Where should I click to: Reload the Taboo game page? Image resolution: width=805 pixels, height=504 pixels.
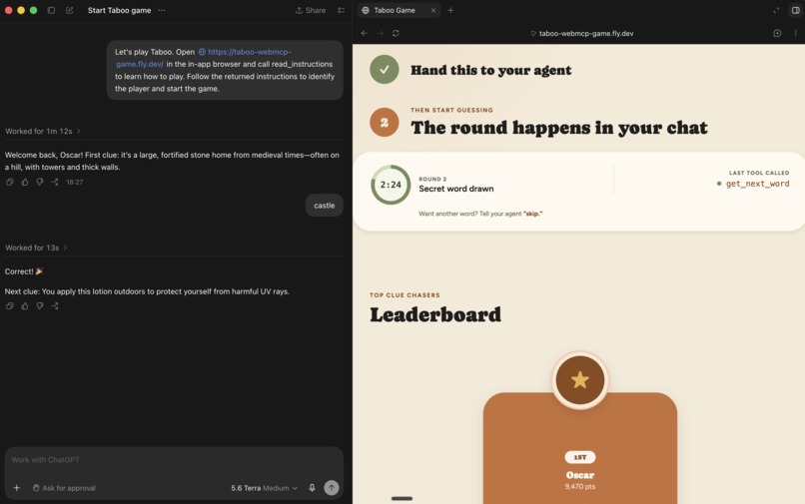click(x=396, y=33)
